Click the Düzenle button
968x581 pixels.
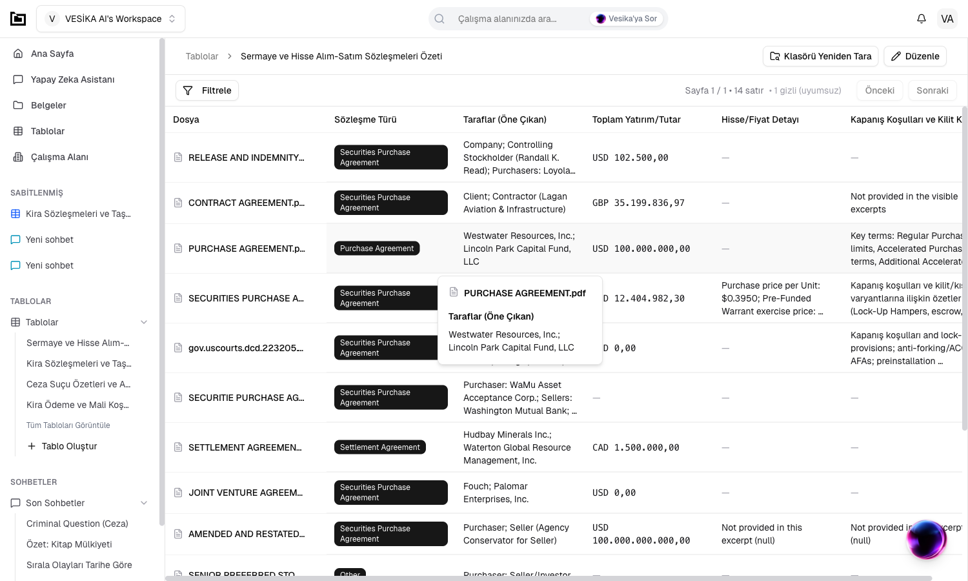pyautogui.click(x=915, y=56)
